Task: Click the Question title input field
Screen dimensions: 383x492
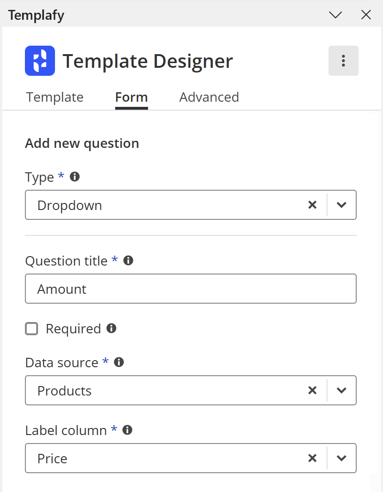Action: (x=190, y=289)
